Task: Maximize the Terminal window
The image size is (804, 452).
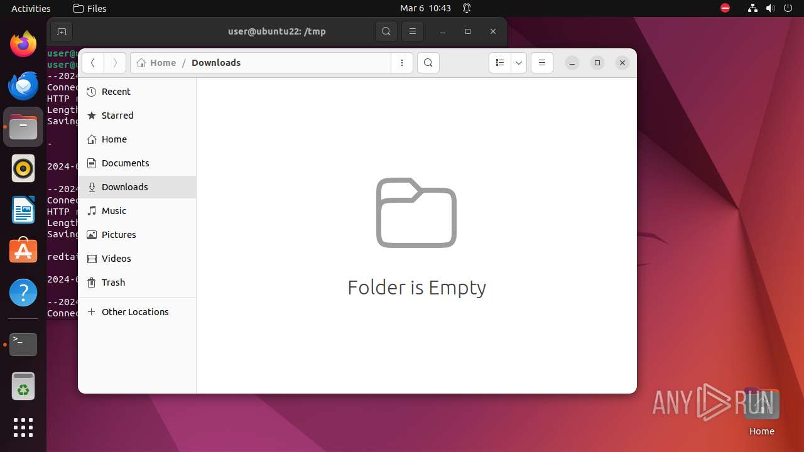Action: (468, 31)
